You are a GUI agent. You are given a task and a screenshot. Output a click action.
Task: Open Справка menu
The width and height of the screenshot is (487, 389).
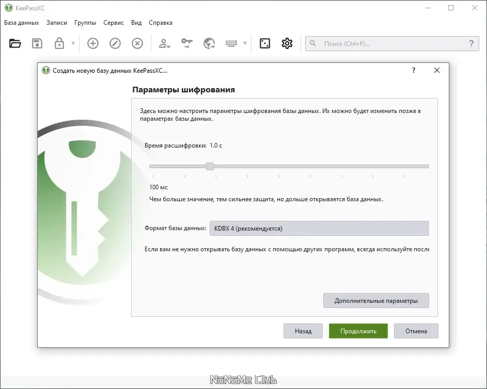click(160, 23)
